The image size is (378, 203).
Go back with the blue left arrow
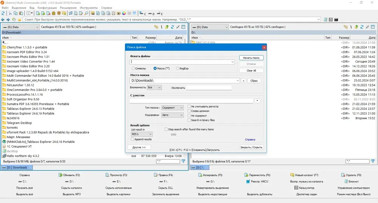(x=3, y=20)
